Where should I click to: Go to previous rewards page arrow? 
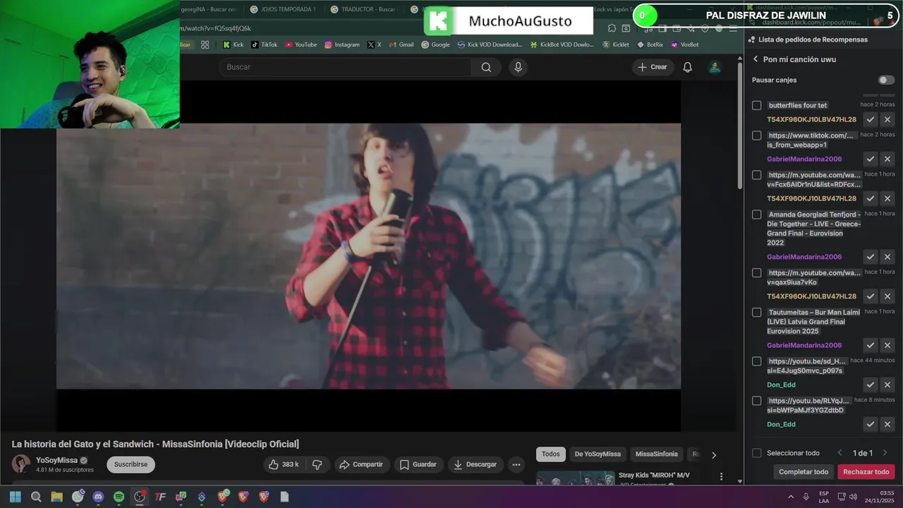point(840,453)
